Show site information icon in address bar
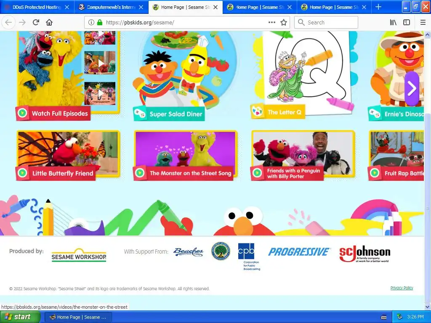431x323 pixels. (91, 22)
